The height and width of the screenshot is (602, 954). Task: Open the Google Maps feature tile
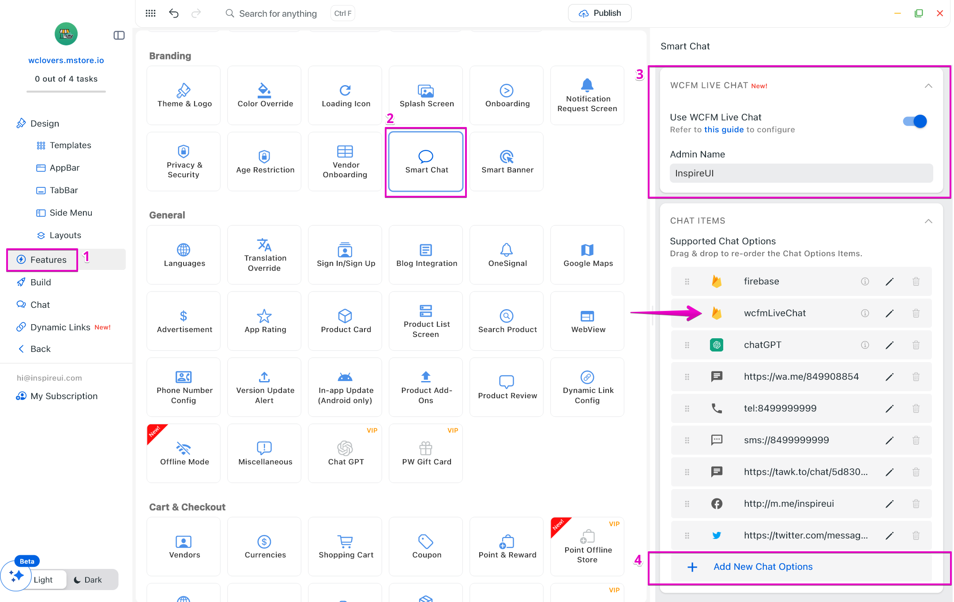[587, 255]
